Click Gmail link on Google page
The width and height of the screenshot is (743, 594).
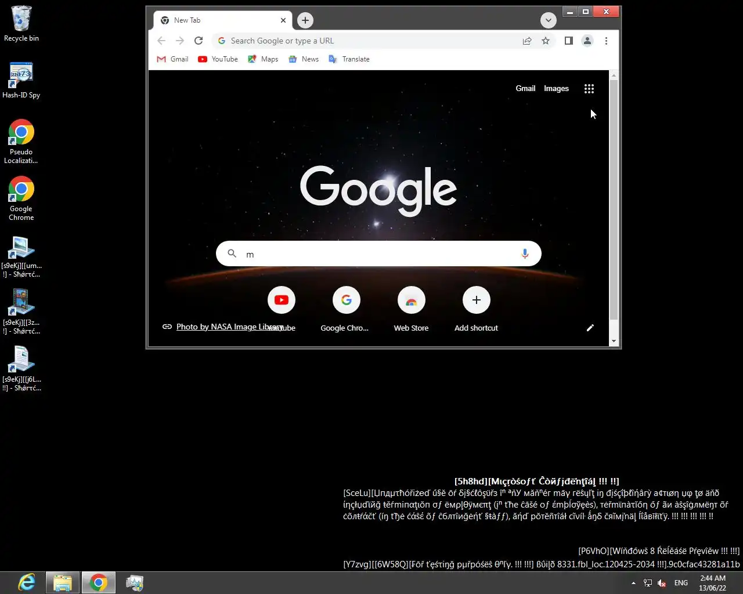point(525,89)
